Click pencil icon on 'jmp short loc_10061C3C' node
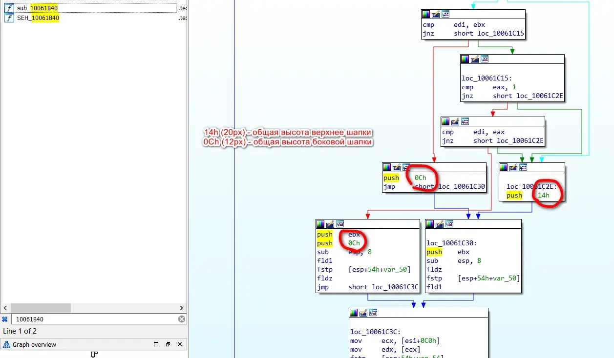This screenshot has height=358, width=614. click(330, 224)
